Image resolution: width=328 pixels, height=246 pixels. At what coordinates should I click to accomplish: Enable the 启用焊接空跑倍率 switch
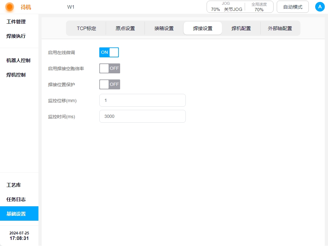(x=110, y=68)
